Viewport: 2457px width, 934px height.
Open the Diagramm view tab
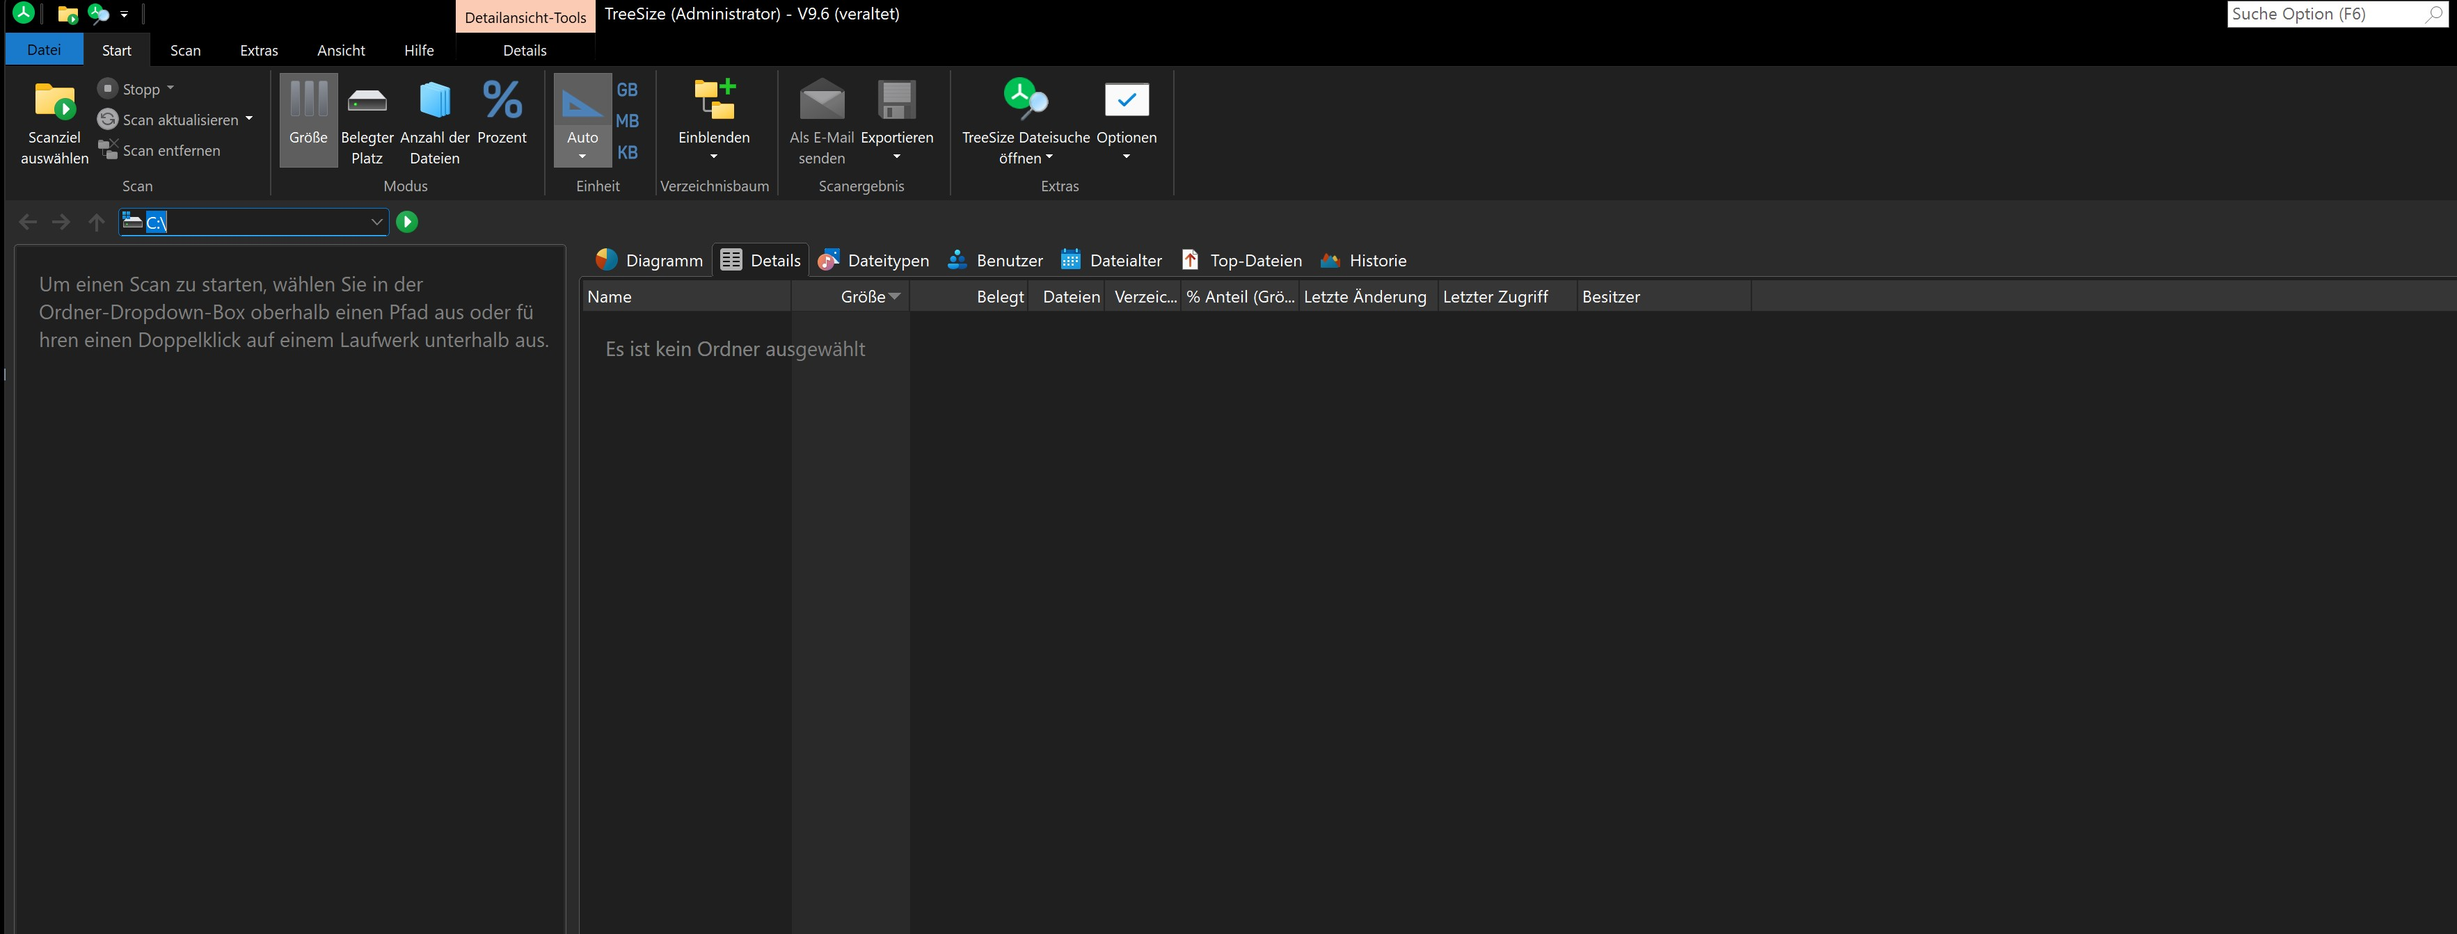click(x=649, y=260)
